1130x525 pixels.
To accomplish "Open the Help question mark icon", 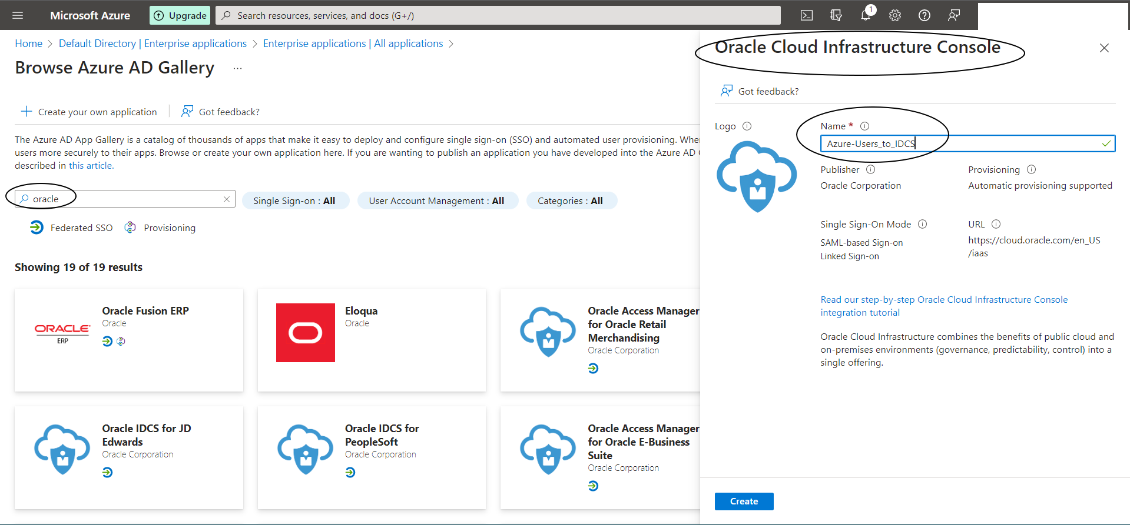I will [924, 15].
